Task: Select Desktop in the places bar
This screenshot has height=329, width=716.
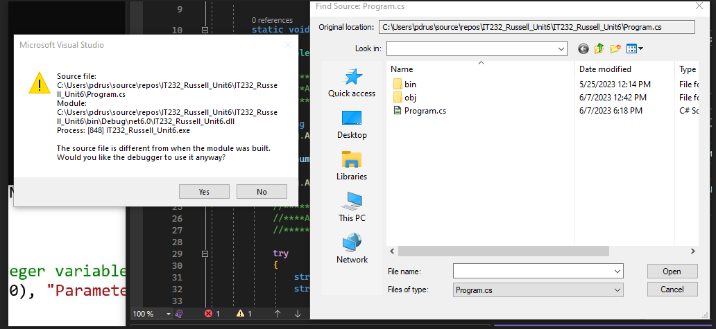Action: coord(352,125)
